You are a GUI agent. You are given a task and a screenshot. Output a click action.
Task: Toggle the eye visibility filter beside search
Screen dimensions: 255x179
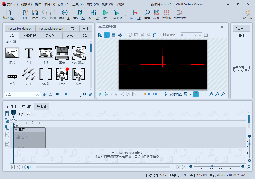coord(44,95)
